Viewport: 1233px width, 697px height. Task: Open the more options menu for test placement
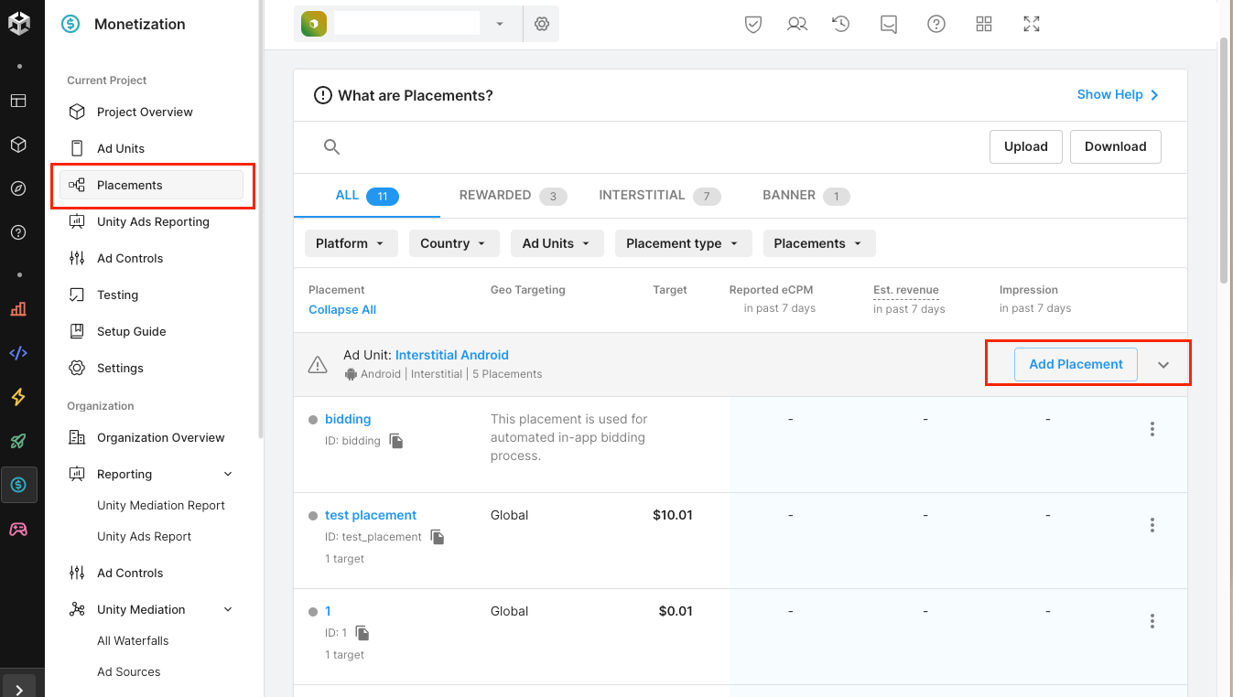1152,525
